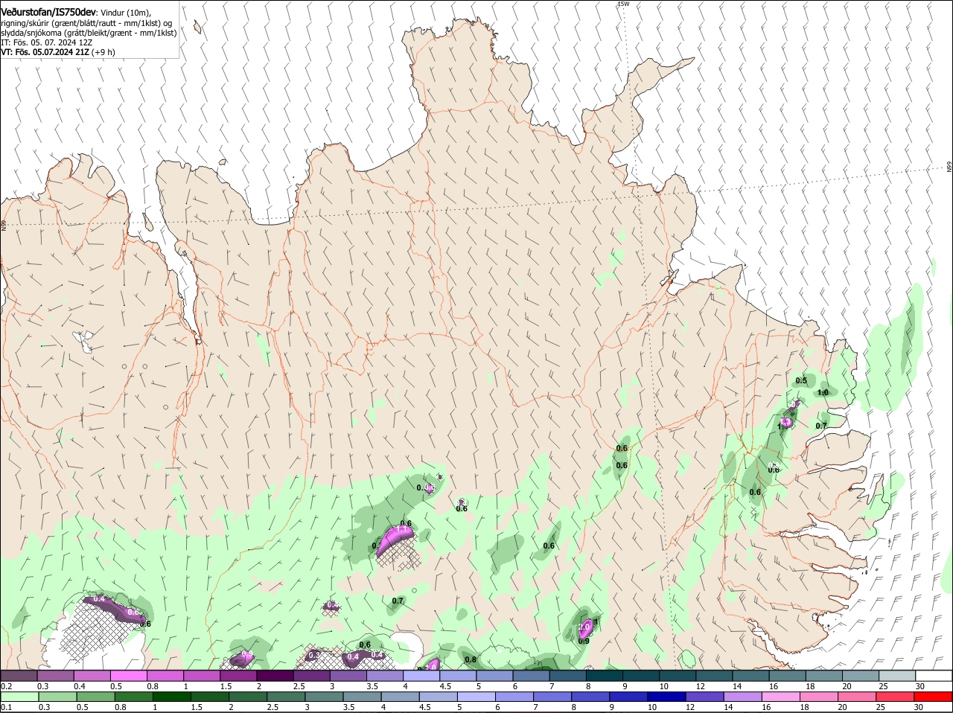The width and height of the screenshot is (953, 713).
Task: Select the medium green lower-legend swatch after 0.5
Action: click(96, 697)
